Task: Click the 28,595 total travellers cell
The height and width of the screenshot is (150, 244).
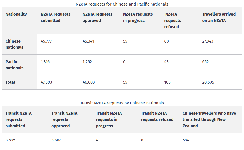Action: 208,82
